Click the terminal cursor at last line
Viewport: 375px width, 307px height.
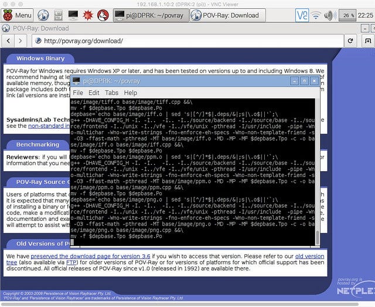pyautogui.click(x=72, y=243)
